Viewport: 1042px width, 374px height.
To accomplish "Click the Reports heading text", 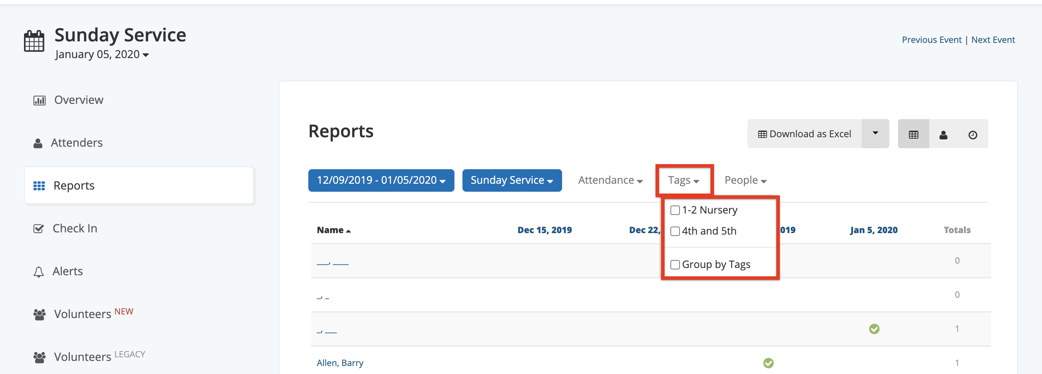I will (341, 131).
